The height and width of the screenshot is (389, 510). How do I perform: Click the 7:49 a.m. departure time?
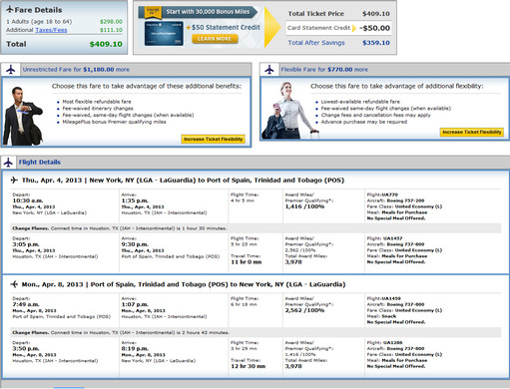[x=26, y=304]
